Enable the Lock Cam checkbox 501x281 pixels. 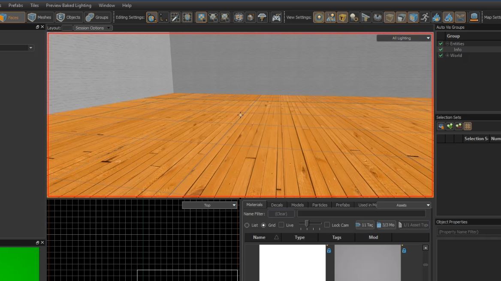(327, 225)
